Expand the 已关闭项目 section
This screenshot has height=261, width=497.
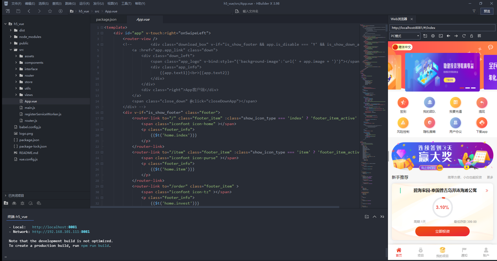click(x=5, y=195)
